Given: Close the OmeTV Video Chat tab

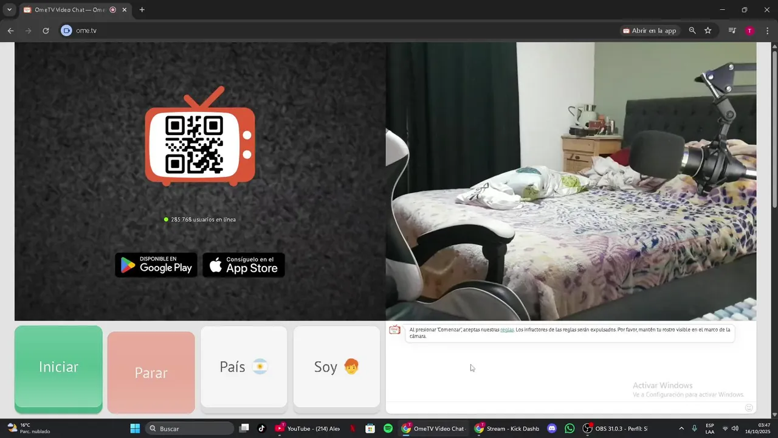Looking at the screenshot, I should (x=125, y=10).
